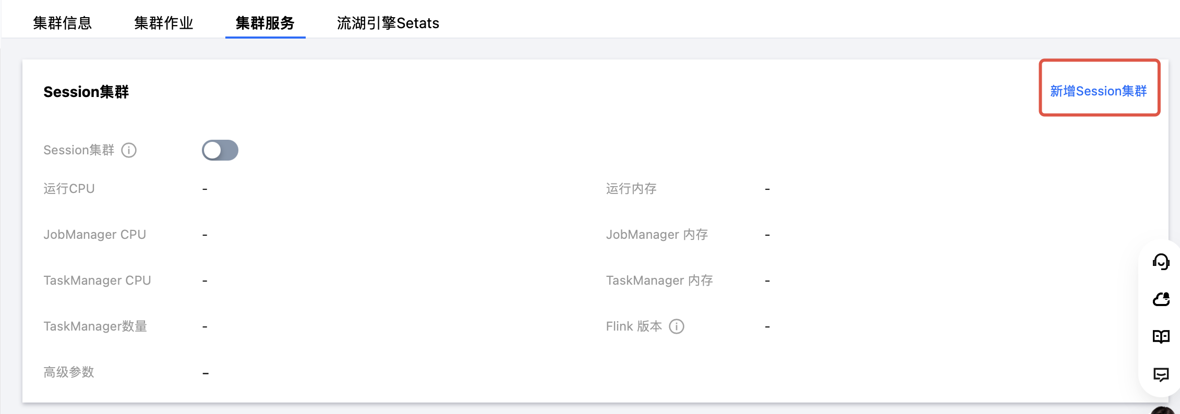
Task: Click the feedback message icon
Action: tap(1161, 374)
